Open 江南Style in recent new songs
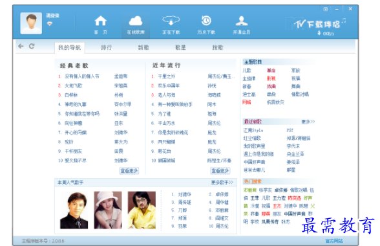380x246 pixels. [253, 130]
